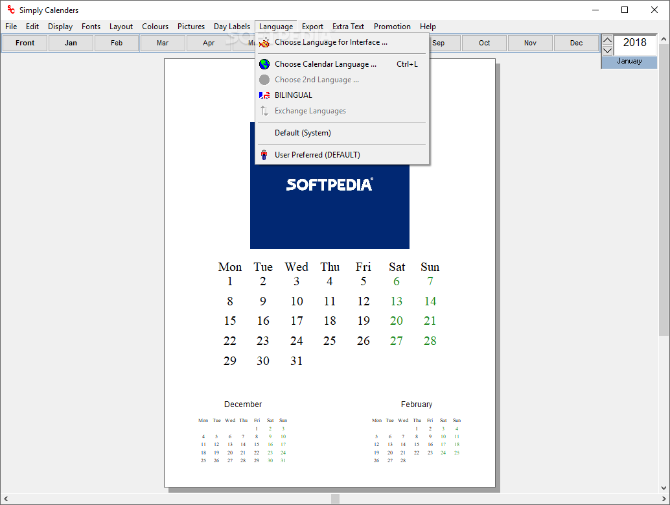670x505 pixels.
Task: Switch to the Front page button
Action: coord(25,43)
